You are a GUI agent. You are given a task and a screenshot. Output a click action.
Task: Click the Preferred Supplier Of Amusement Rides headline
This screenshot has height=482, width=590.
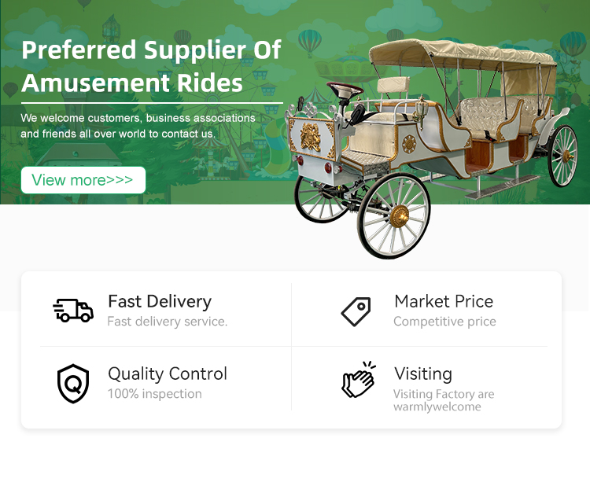click(151, 66)
